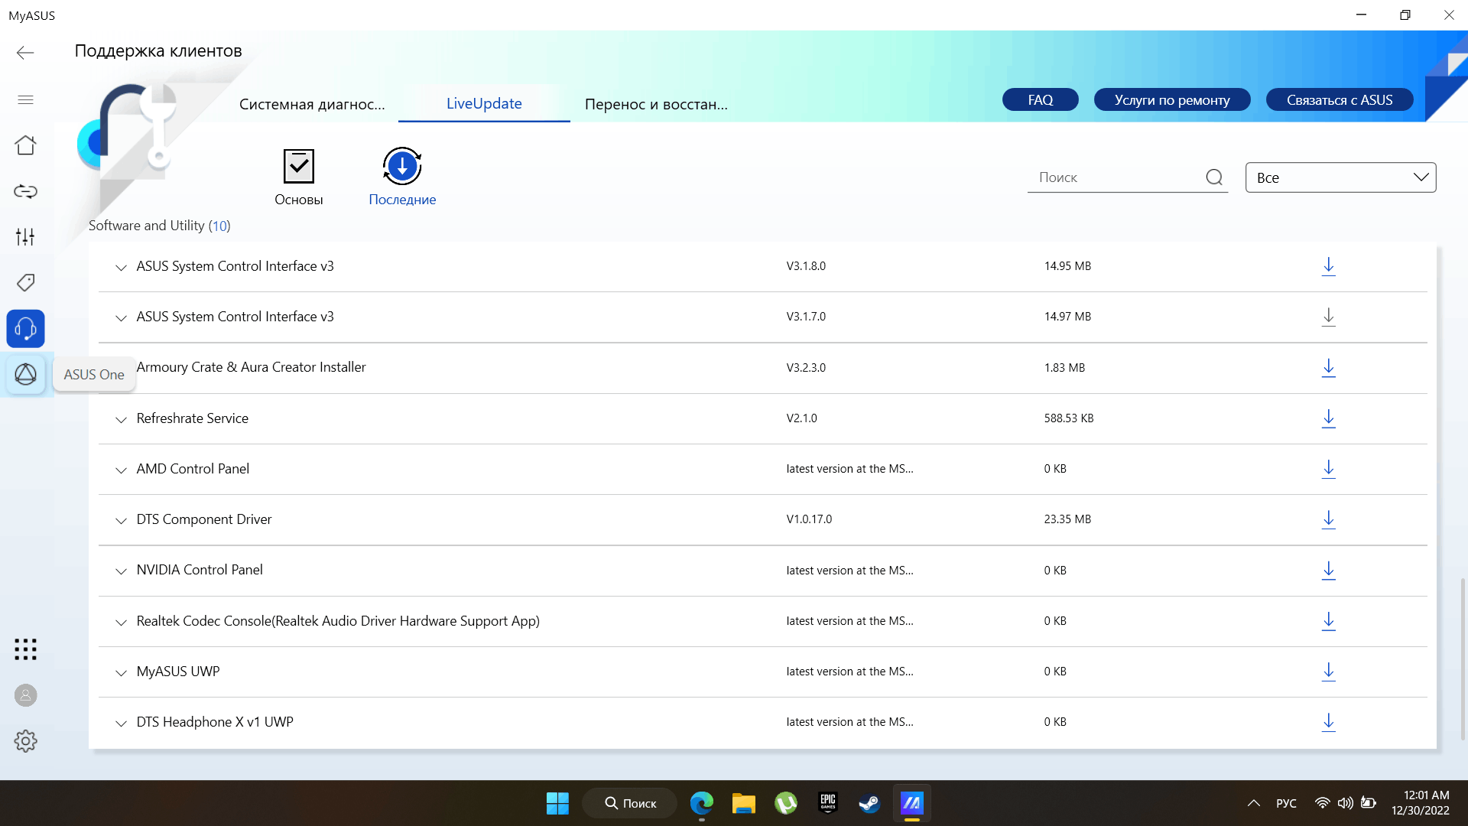Click Связаться с ASUS button
Viewport: 1468px width, 826px height.
tap(1340, 100)
